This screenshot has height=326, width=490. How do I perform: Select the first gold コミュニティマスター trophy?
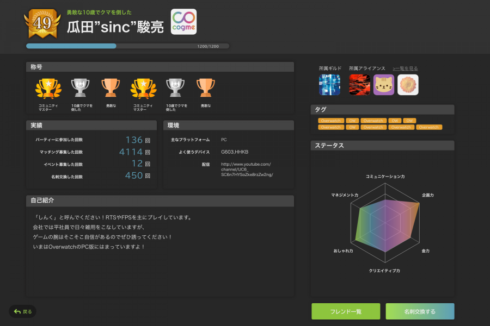point(48,88)
